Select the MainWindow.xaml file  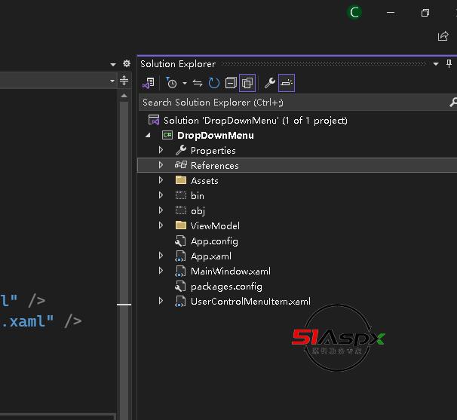pyautogui.click(x=231, y=271)
